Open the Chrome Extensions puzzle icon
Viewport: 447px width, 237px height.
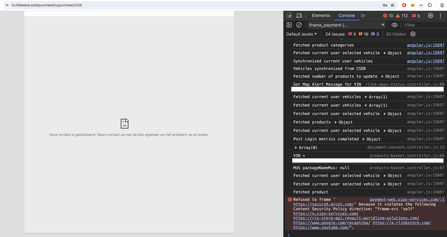coord(430,5)
